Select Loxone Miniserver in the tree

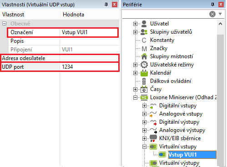(x=183, y=97)
